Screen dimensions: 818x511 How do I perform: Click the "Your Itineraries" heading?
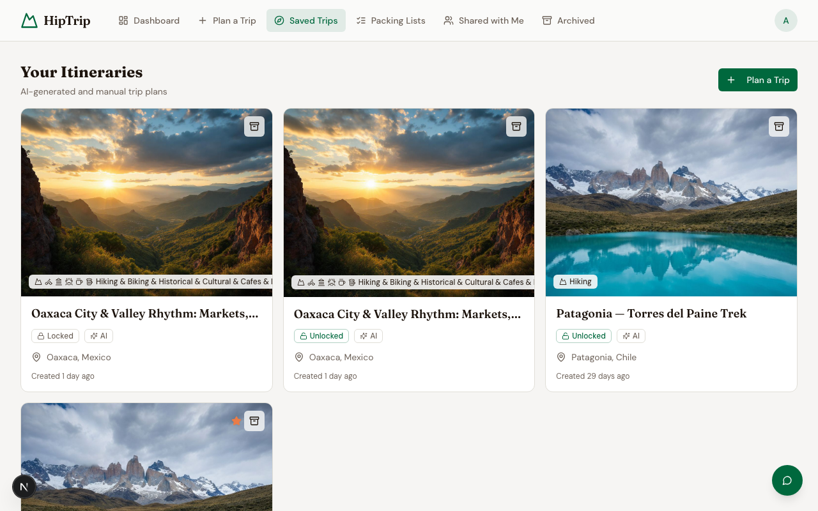click(x=82, y=72)
